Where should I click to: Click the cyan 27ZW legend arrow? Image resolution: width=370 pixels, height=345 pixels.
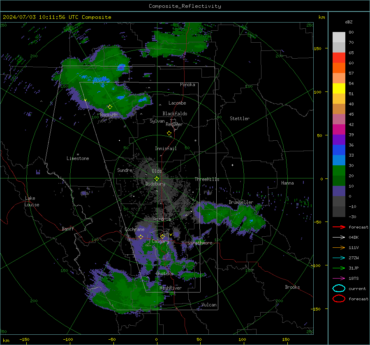(x=339, y=258)
